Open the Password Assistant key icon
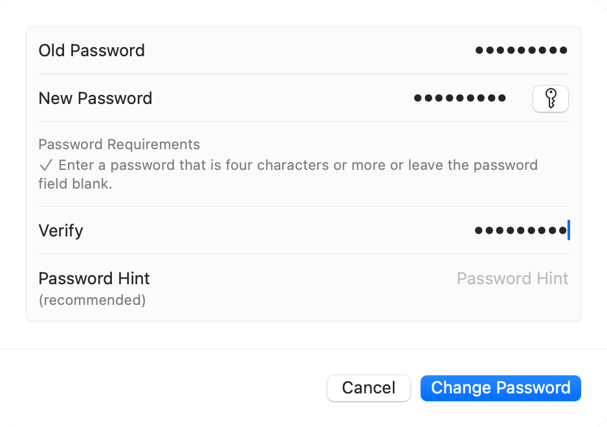 pos(551,99)
